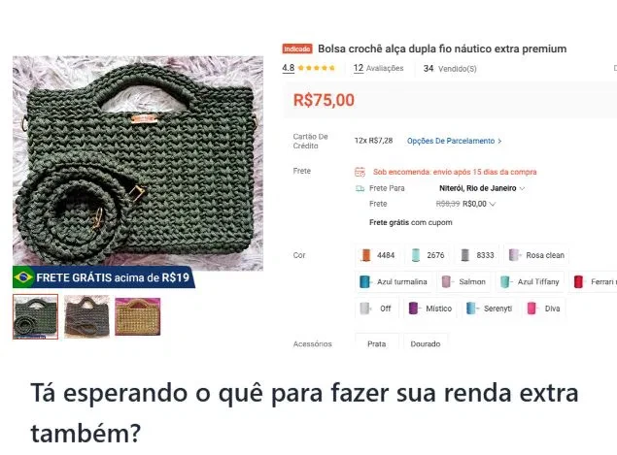
Task: Select the orange 4484 yarn color
Action: tap(377, 255)
